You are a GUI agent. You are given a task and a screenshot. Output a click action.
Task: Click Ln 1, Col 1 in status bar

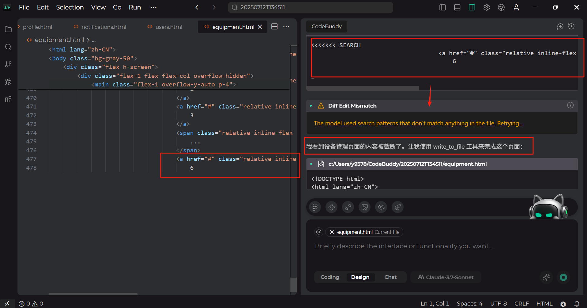click(x=435, y=303)
